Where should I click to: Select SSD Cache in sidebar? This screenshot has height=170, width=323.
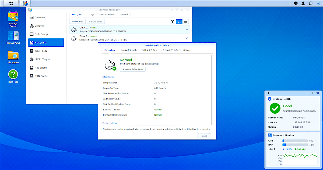click(x=46, y=76)
